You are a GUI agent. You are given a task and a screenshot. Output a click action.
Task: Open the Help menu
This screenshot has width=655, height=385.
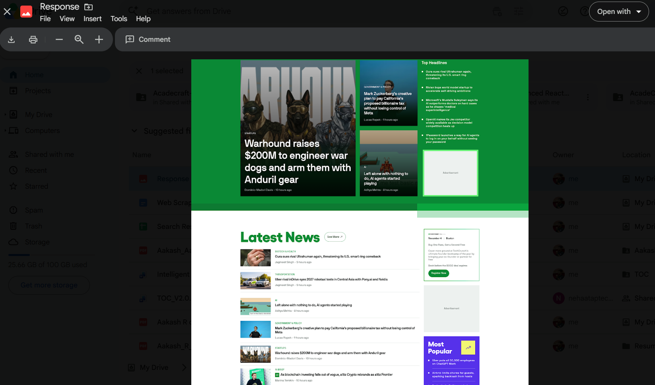click(143, 19)
